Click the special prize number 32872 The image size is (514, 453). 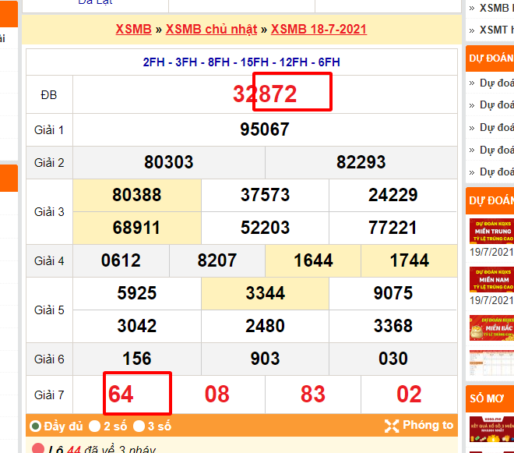265,94
